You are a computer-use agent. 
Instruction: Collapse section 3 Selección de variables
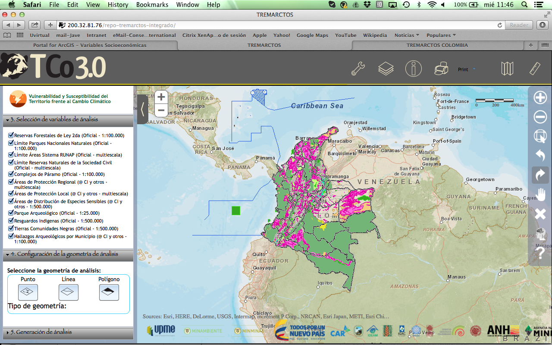(x=8, y=119)
